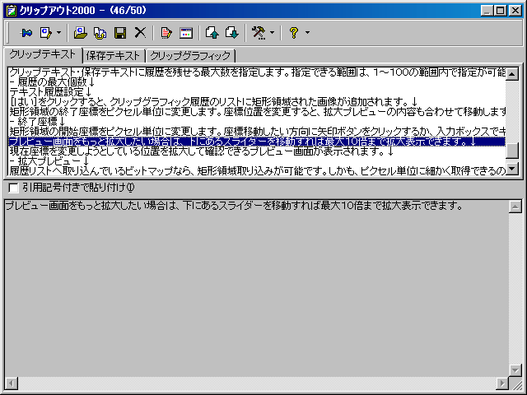Close the クリップアウト2000 window

point(515,11)
